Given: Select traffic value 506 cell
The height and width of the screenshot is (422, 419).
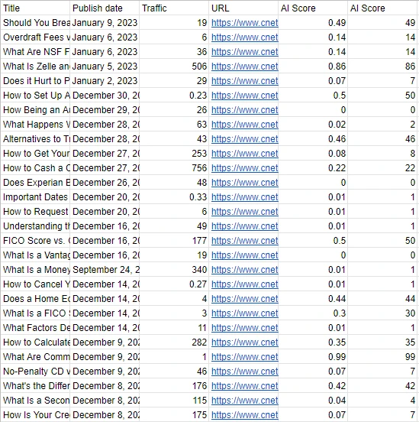Looking at the screenshot, I should [174, 67].
